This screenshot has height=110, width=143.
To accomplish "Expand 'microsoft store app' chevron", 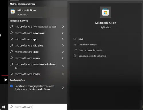I will [63, 39].
